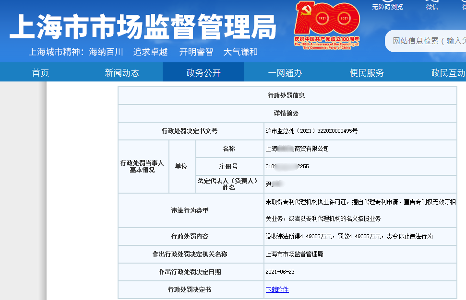Open the 便民服务 navigation tab
Screen dimensions: 466x300
point(367,73)
